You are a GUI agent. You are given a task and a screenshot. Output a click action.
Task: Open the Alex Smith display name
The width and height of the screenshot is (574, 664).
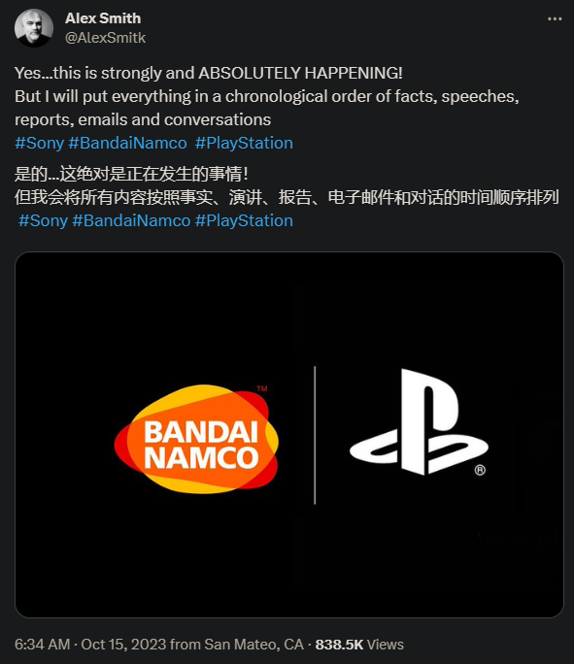point(103,18)
